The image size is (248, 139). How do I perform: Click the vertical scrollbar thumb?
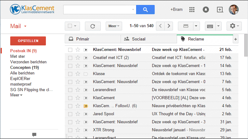point(246,45)
